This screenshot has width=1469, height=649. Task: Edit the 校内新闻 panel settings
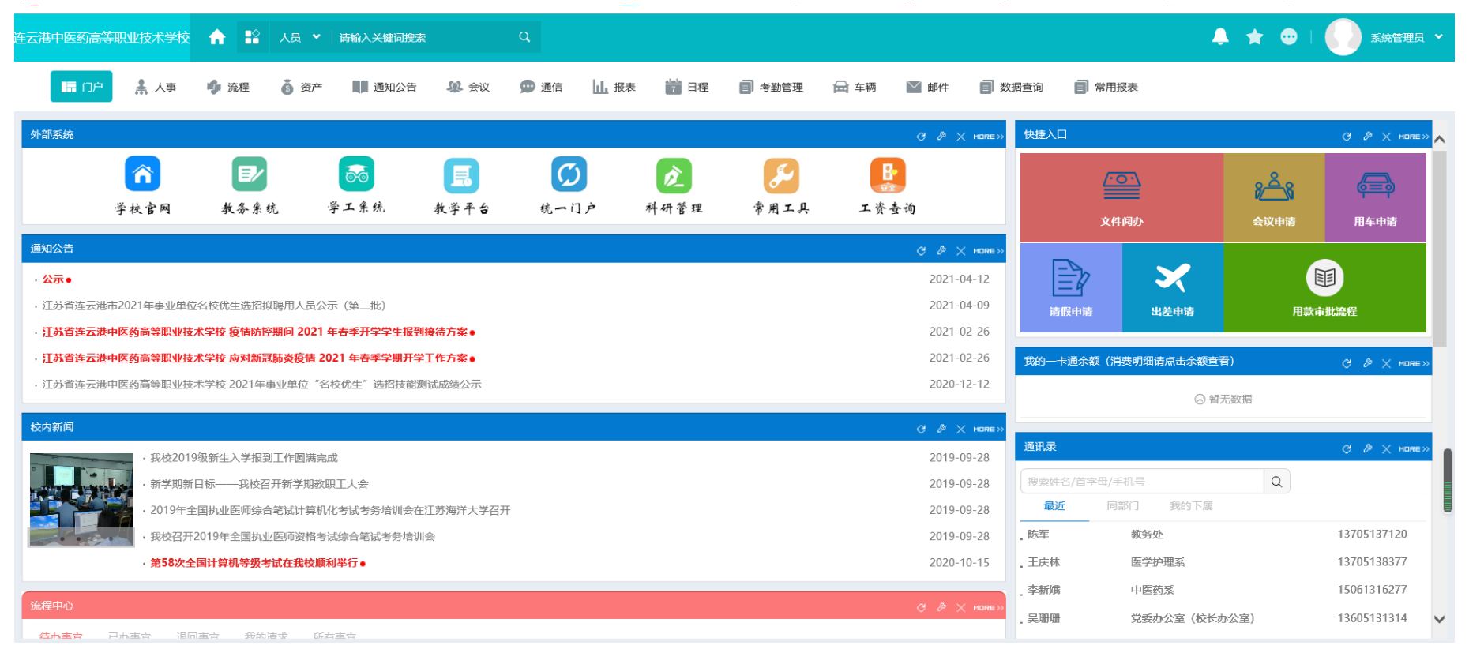pyautogui.click(x=941, y=429)
